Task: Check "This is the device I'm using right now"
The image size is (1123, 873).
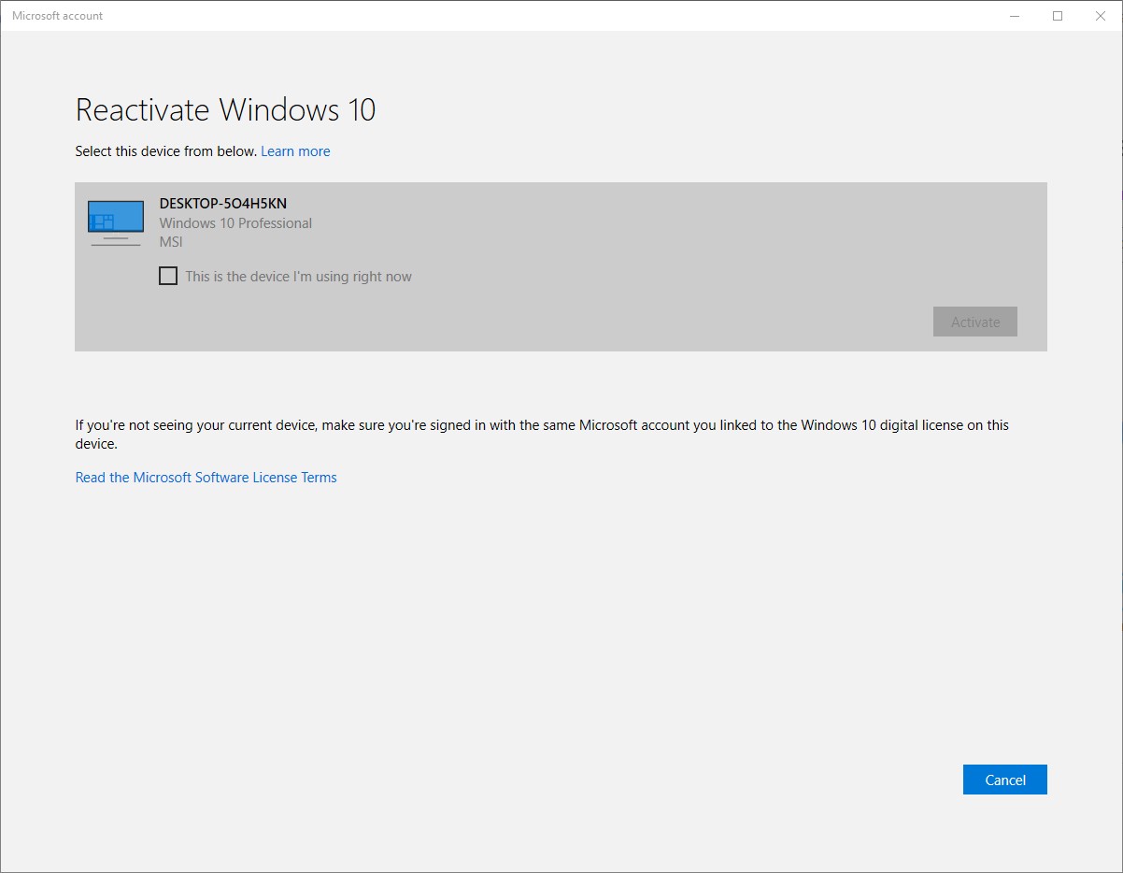Action: (168, 275)
